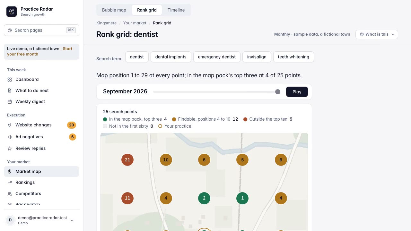The image size is (411, 231).
Task: Select the teeth whitening search term
Action: click(293, 57)
